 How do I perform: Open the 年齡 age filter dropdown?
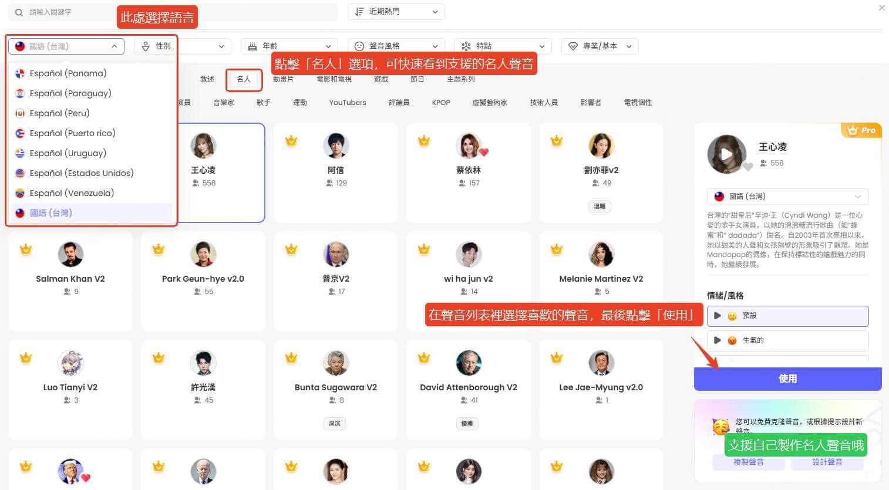[289, 46]
